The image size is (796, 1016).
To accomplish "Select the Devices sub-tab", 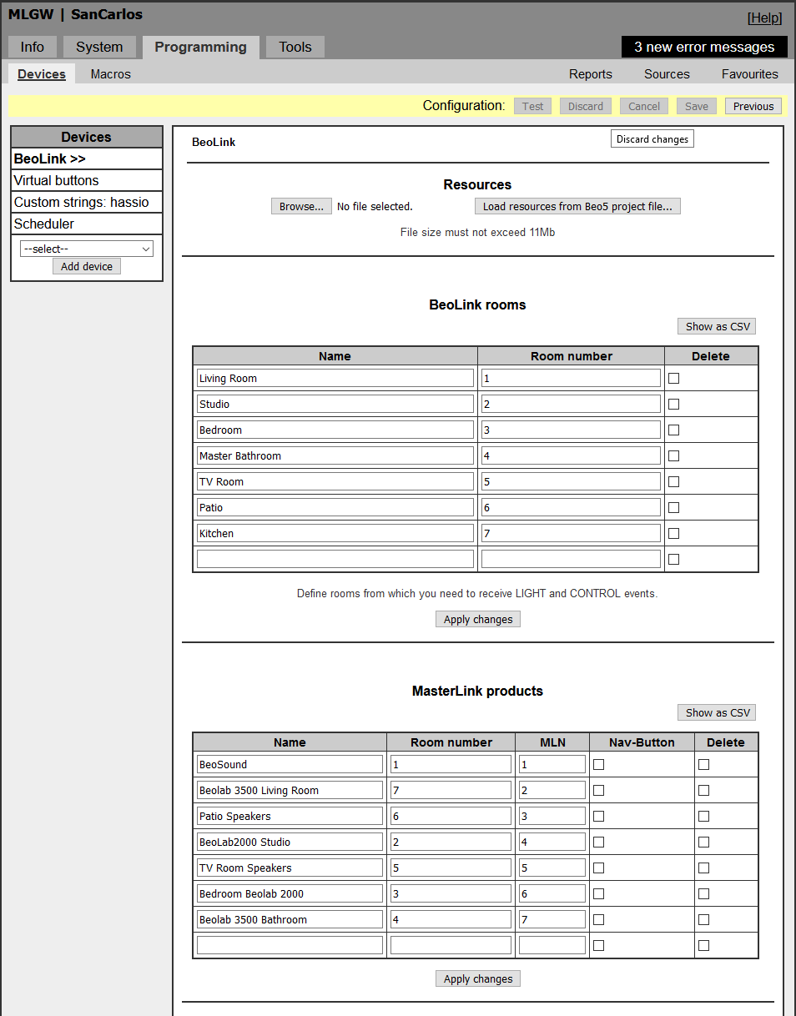I will coord(42,73).
